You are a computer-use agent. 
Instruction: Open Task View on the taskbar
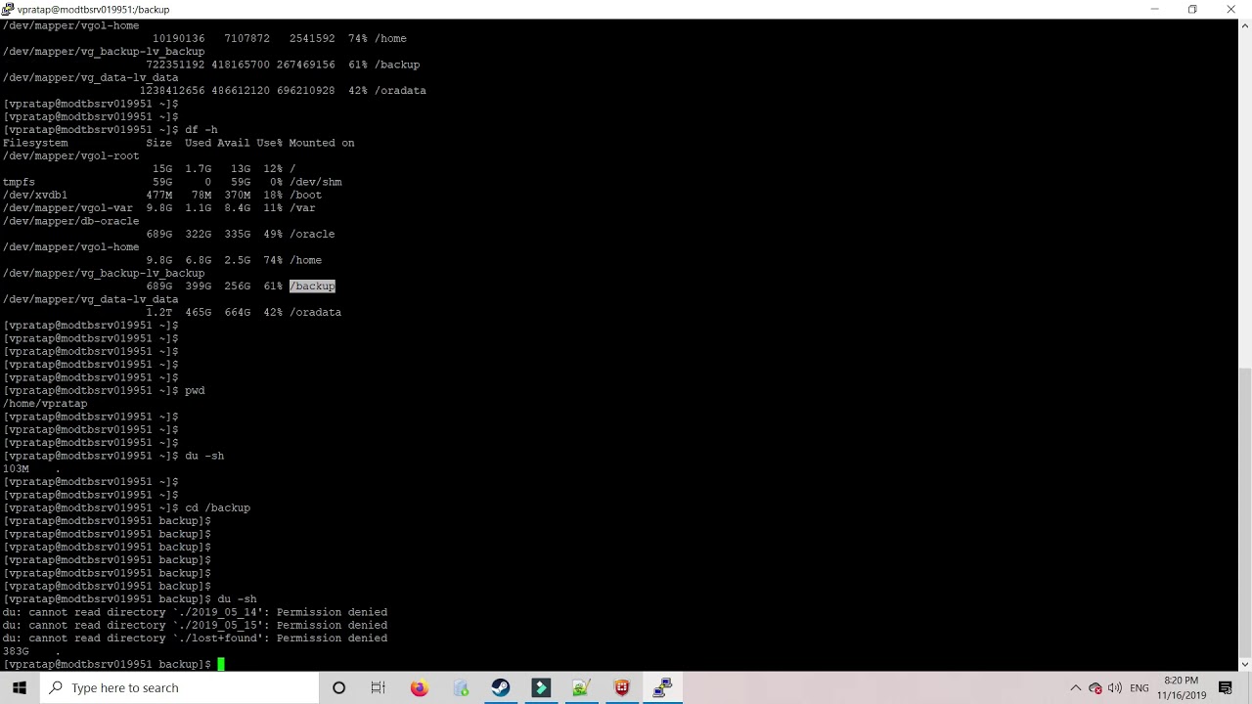378,687
